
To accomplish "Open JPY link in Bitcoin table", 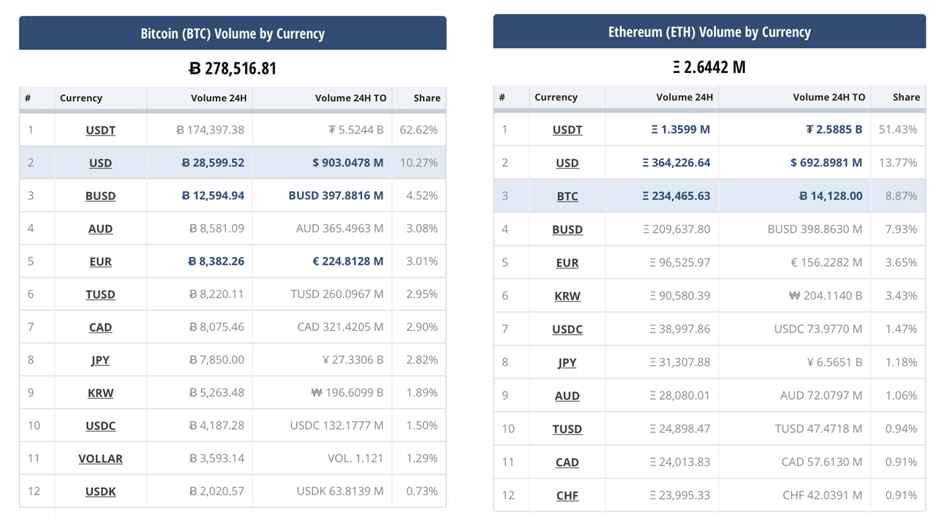I will point(100,360).
